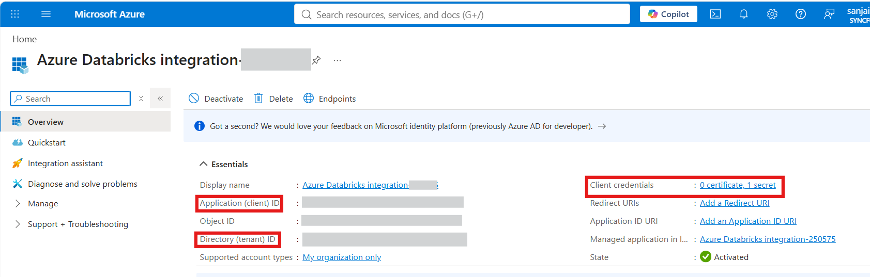Open the Azure portal apps grid icon
The width and height of the screenshot is (870, 277).
point(15,14)
